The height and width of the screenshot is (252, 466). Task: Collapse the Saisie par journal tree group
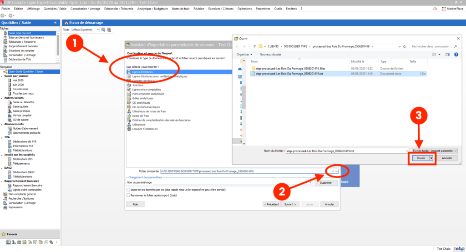pyautogui.click(x=2, y=76)
